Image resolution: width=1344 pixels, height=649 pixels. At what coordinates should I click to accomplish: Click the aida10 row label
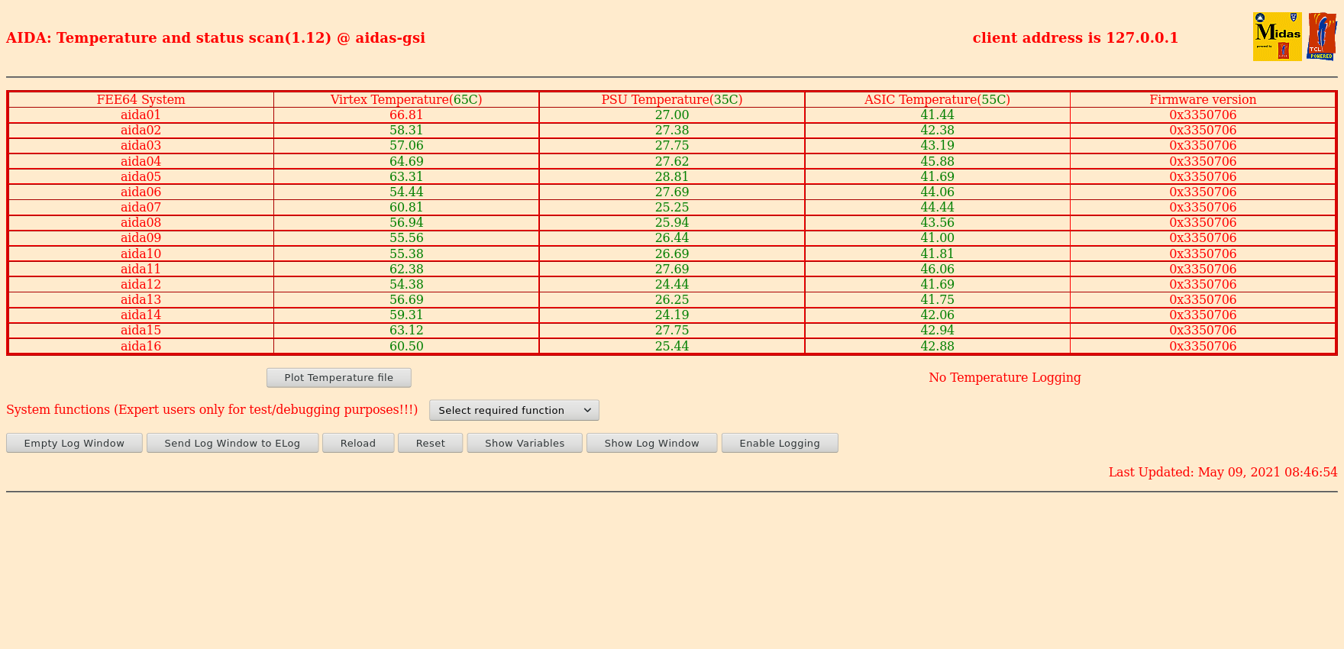tap(141, 253)
